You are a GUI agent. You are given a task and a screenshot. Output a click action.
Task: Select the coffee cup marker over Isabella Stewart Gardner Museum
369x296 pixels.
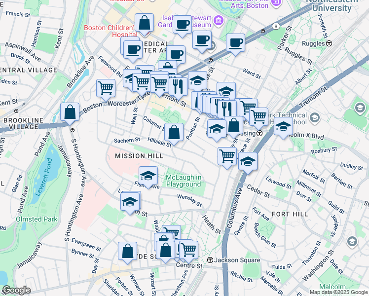(x=182, y=26)
